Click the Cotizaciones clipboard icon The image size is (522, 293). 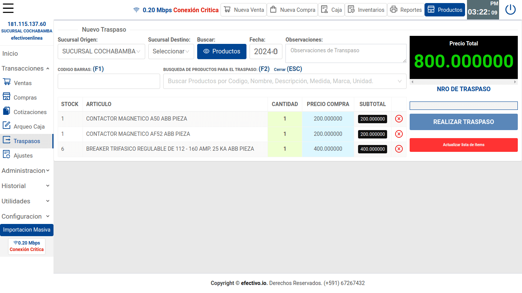click(6, 111)
